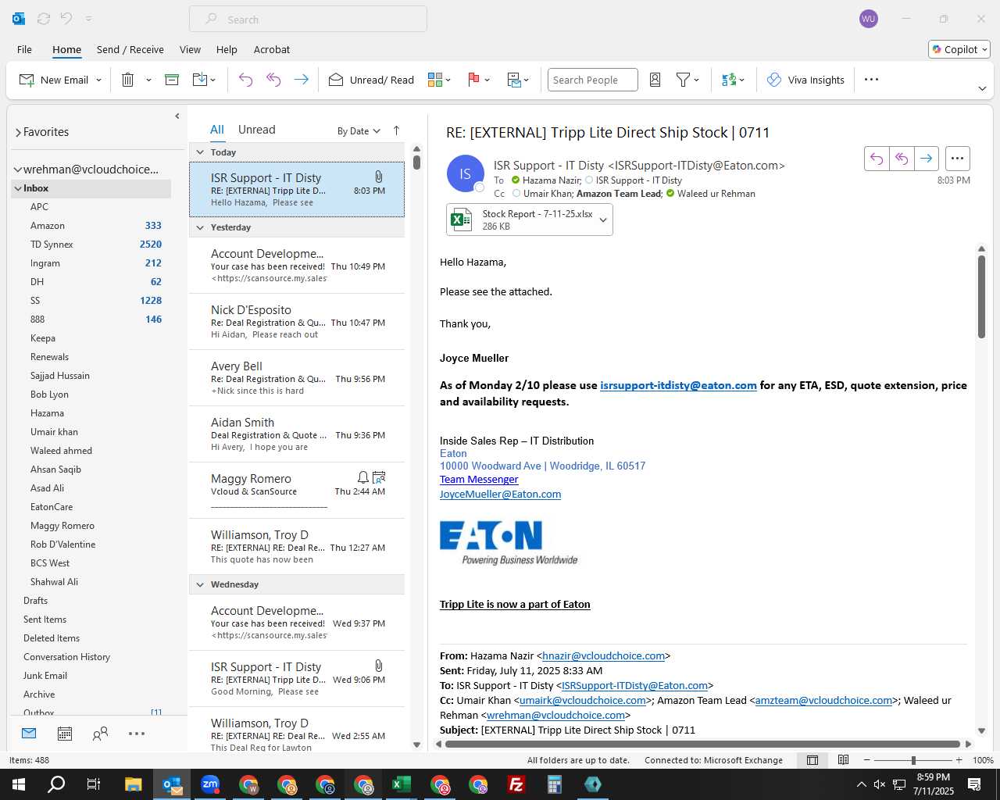Click the Delete trash can icon

pos(128,80)
